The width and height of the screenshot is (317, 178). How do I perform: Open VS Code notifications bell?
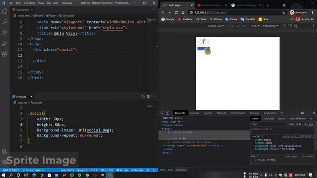click(x=154, y=170)
